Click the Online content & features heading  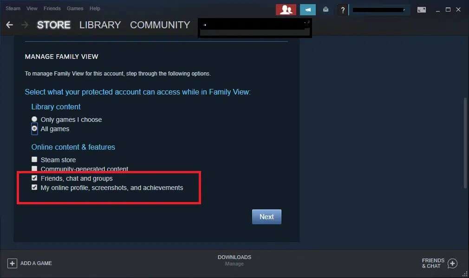coord(73,147)
